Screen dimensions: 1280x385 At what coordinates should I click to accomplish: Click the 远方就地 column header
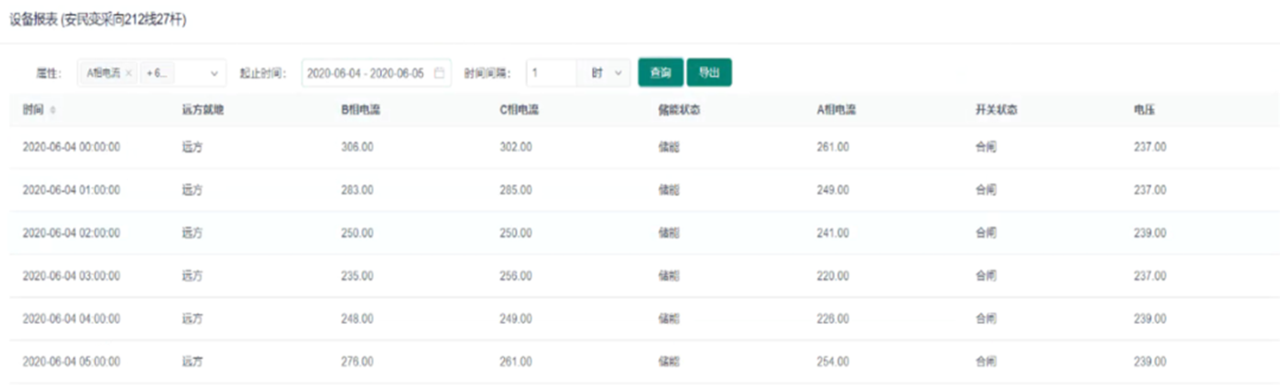tap(203, 110)
